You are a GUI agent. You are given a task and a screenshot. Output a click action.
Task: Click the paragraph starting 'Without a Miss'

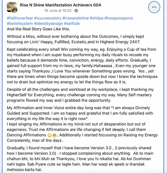click(75, 39)
